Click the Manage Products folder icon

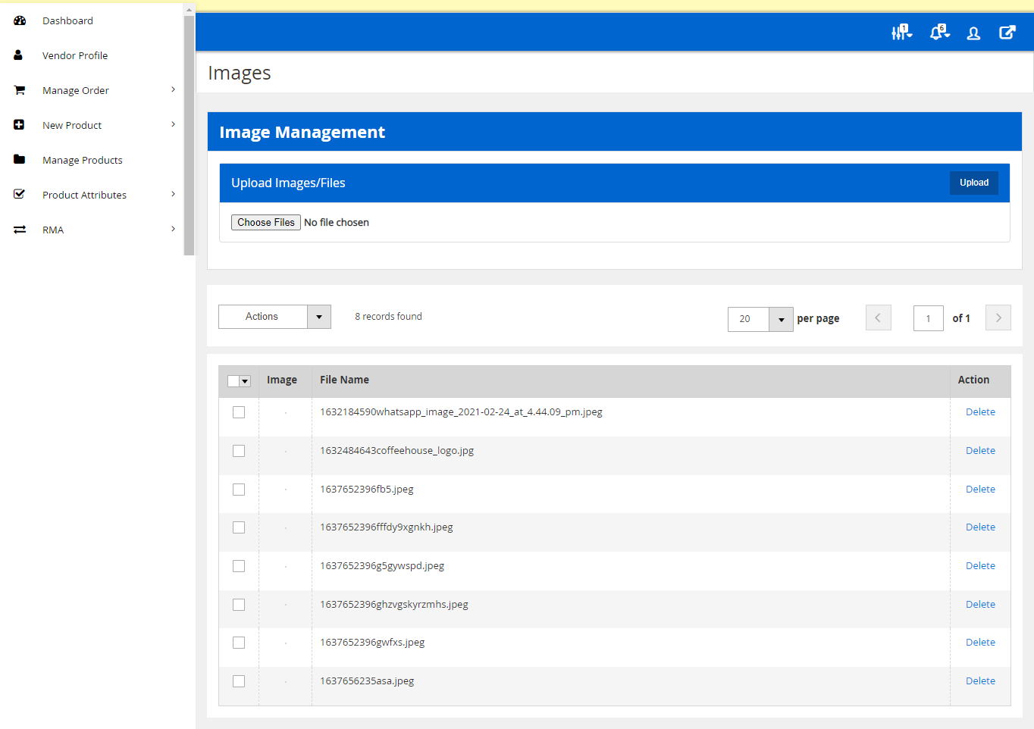click(x=20, y=160)
